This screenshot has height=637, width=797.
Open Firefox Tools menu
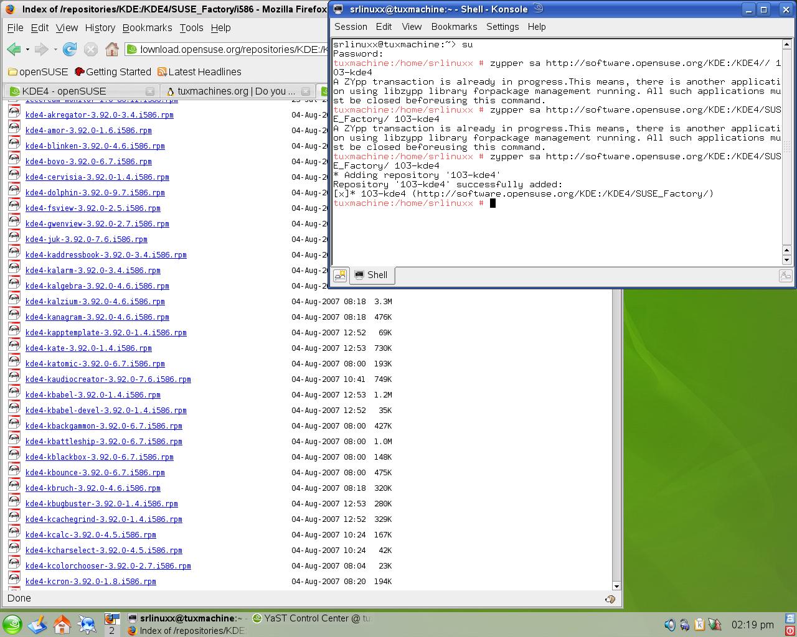coord(191,27)
